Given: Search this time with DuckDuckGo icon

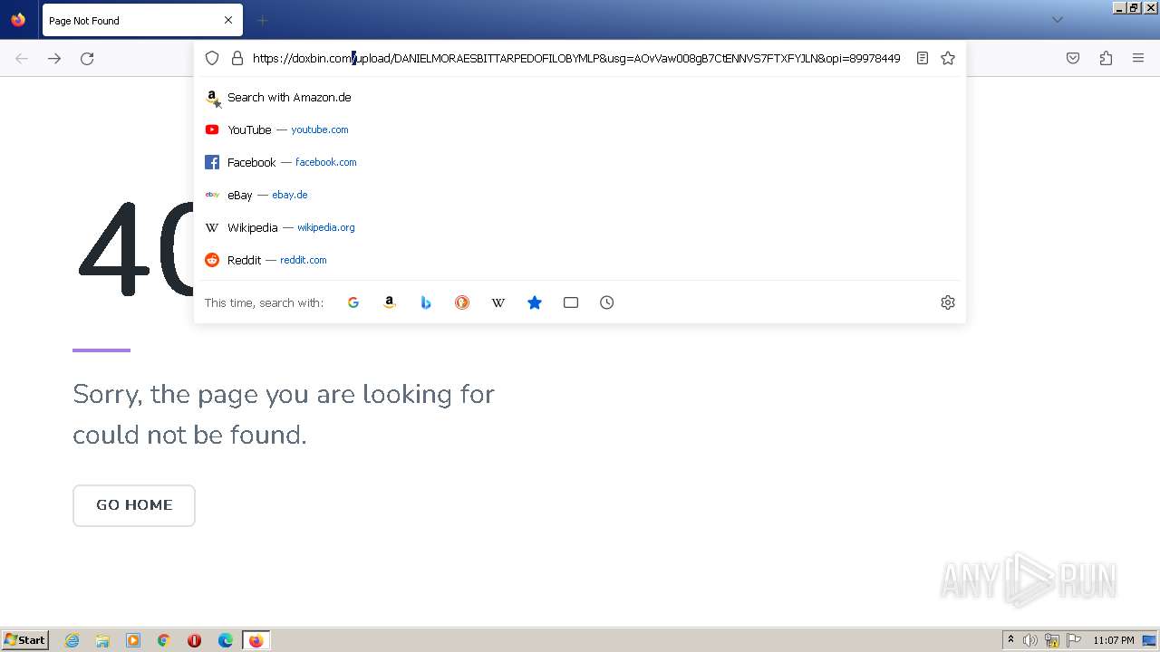Looking at the screenshot, I should [x=462, y=302].
